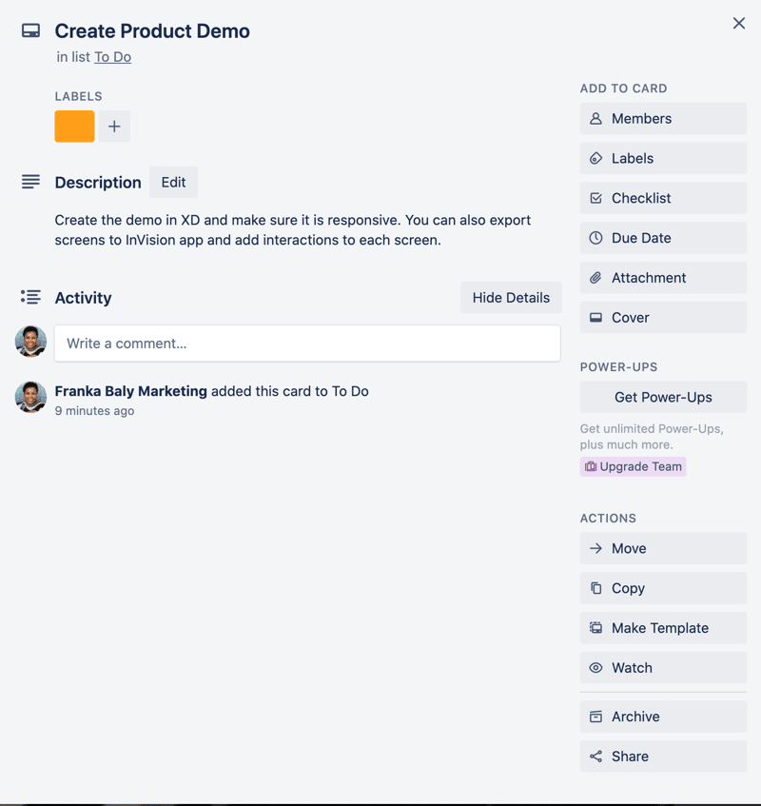761x806 pixels.
Task: Click the Upgrade Team badge
Action: point(633,466)
